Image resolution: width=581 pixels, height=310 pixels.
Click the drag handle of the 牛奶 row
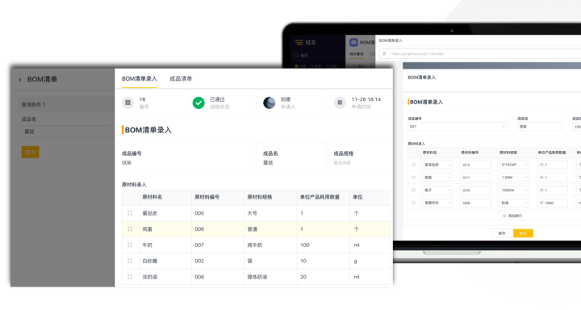(130, 245)
